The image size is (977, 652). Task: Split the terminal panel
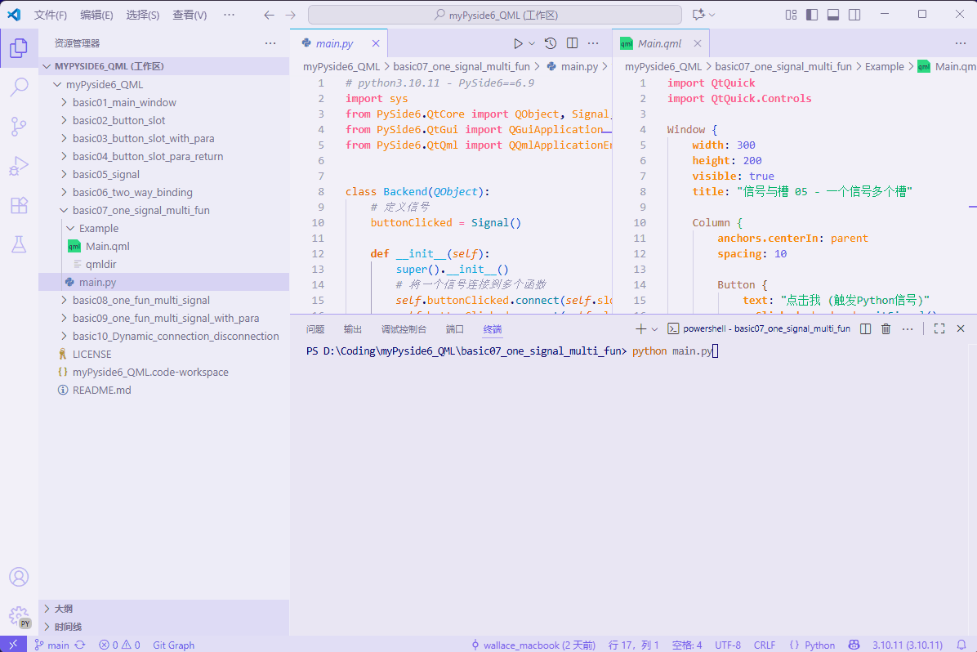click(x=865, y=328)
